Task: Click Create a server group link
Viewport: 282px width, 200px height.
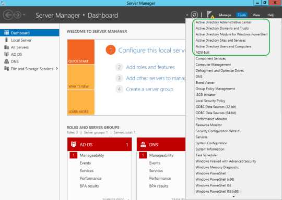Action: click(149, 89)
